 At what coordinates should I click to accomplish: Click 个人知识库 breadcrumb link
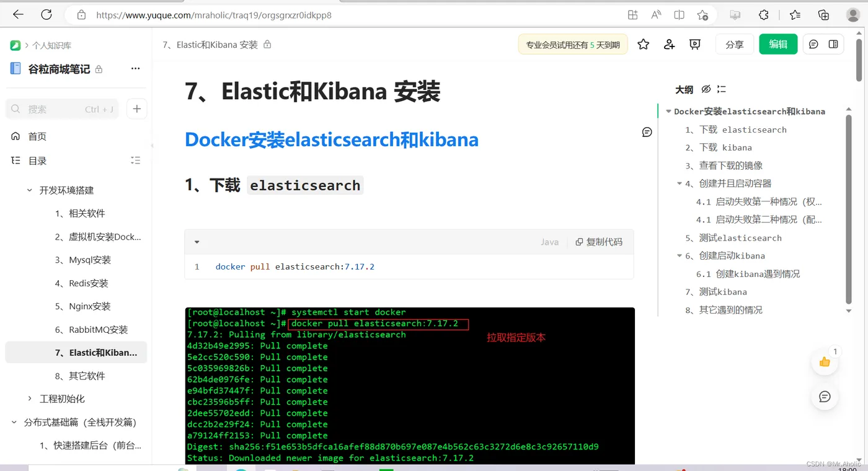[51, 45]
